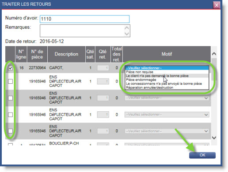
Task: Click the table scroll up arrow
Action: [214, 54]
